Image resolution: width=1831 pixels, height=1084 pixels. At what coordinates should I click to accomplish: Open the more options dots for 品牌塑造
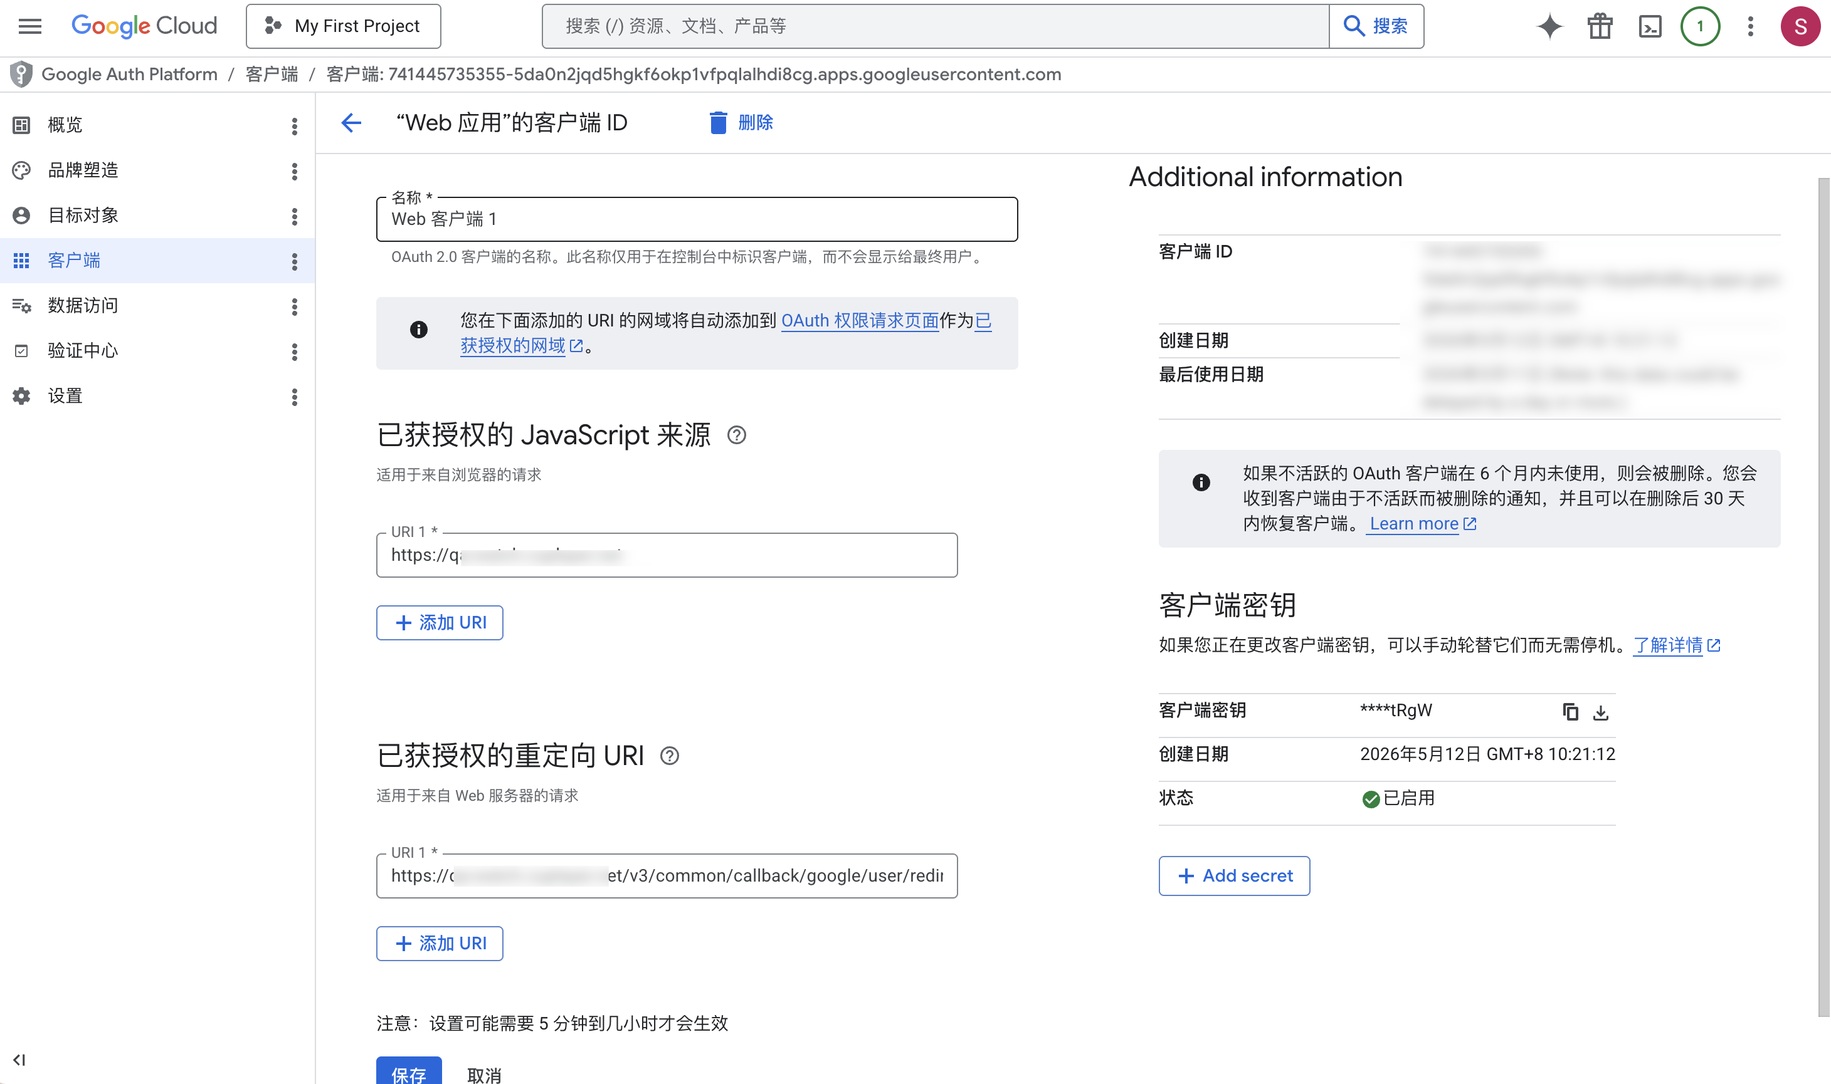coord(295,172)
